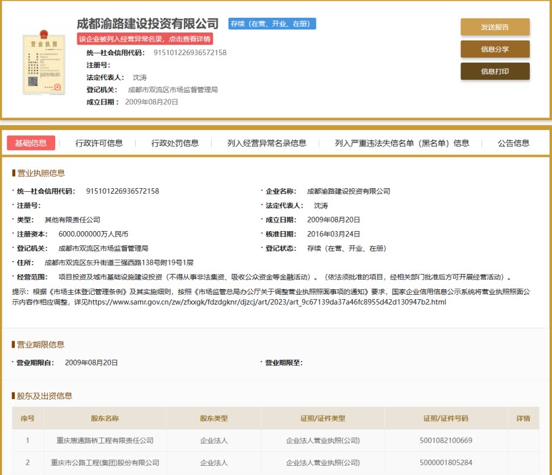
Task: Select the 基础信息 tab
Action: (31, 143)
